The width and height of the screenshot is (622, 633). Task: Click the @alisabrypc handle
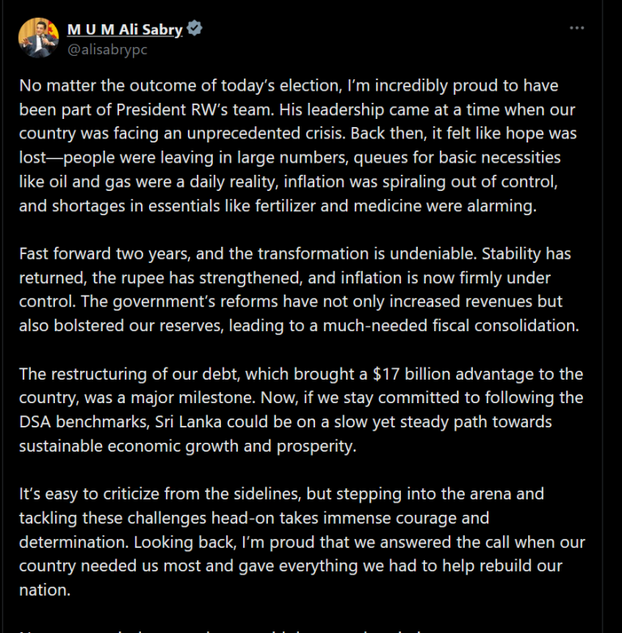[x=107, y=49]
